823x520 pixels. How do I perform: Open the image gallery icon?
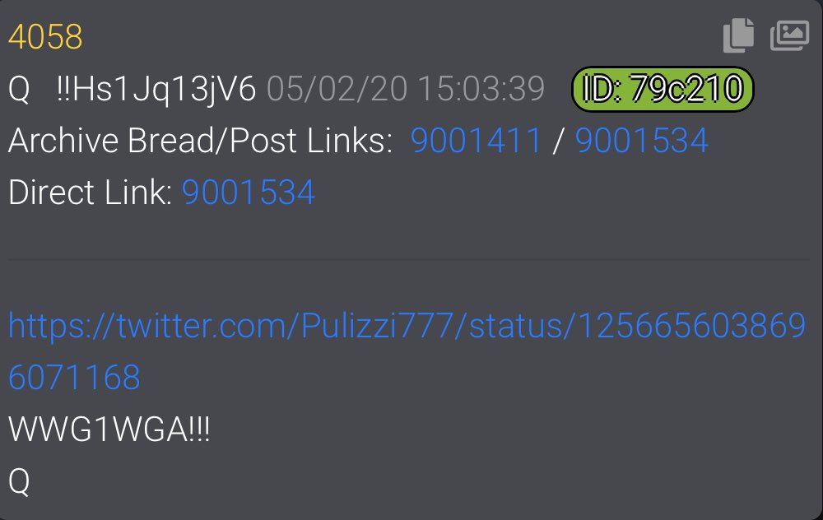point(789,35)
